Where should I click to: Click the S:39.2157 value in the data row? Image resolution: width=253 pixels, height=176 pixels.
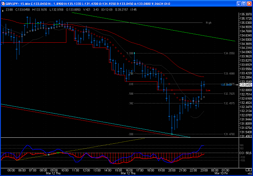click(121, 10)
